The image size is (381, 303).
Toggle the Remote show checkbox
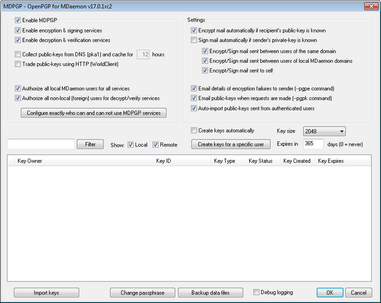click(x=155, y=144)
